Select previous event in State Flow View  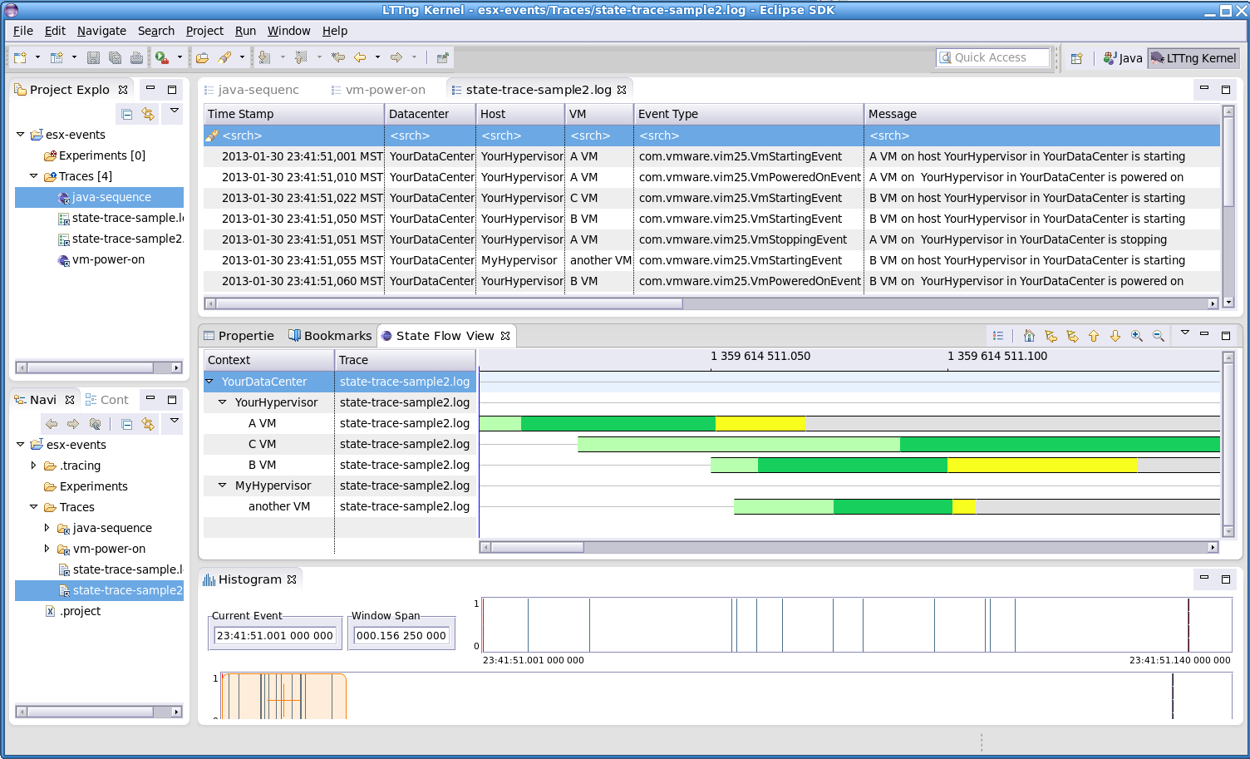pos(1051,336)
